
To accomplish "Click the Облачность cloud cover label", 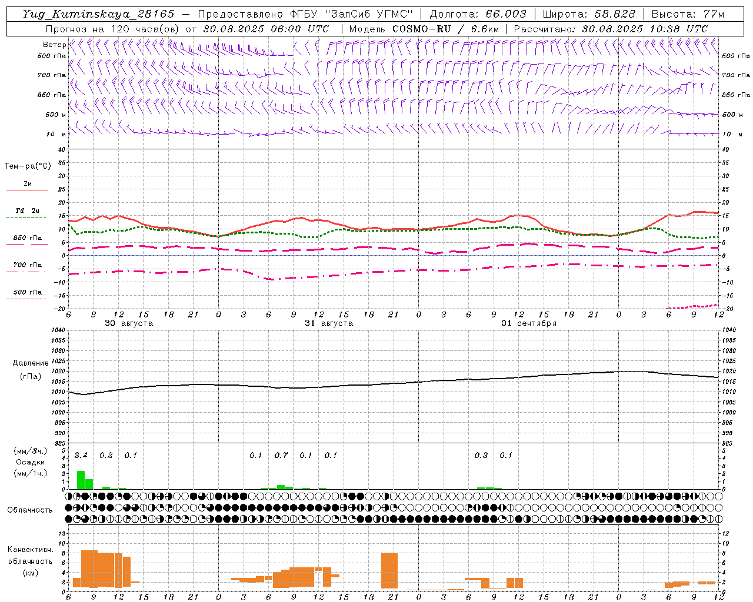I will 30,510.
